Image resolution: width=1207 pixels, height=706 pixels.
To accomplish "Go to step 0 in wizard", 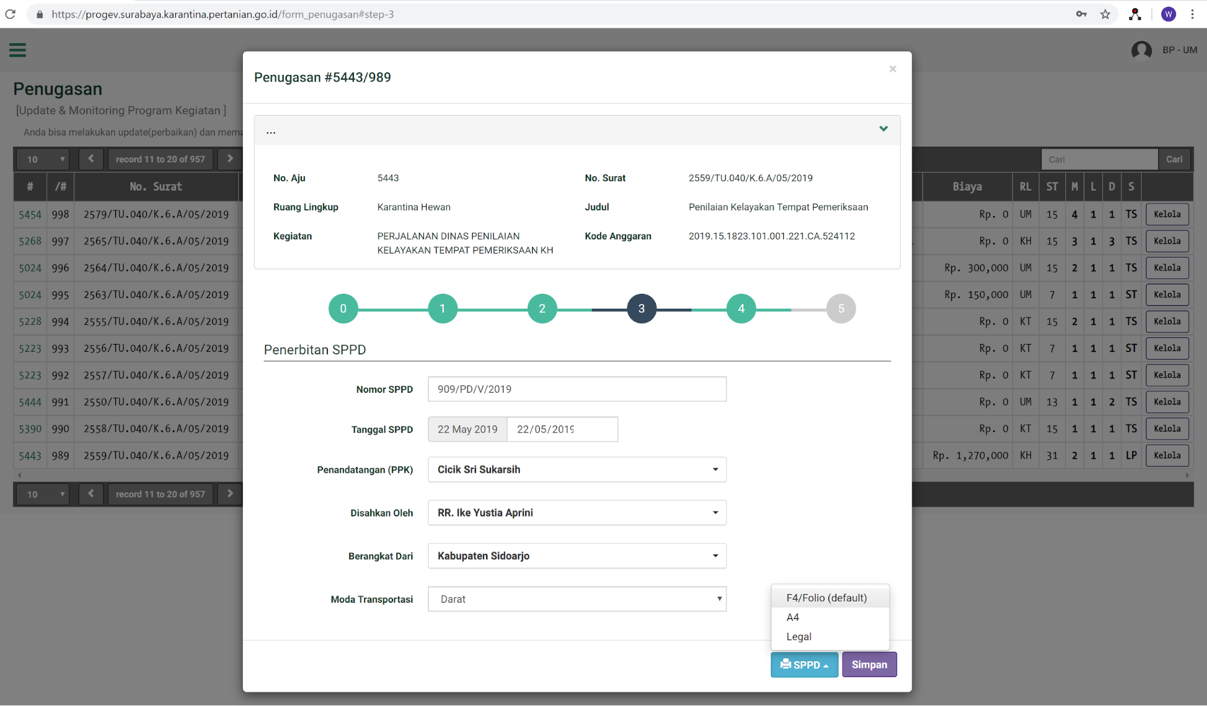I will coord(343,308).
